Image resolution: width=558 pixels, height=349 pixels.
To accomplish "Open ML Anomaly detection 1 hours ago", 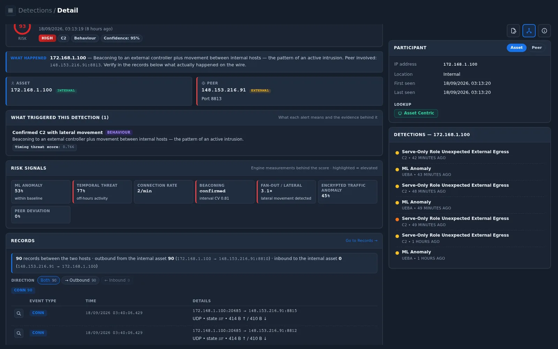I will click(x=469, y=255).
